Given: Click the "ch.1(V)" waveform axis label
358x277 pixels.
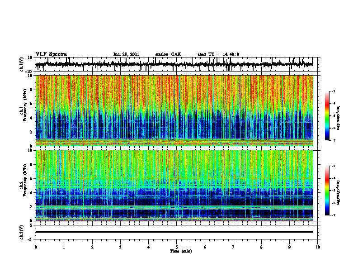Looking at the screenshot, I should point(22,64).
